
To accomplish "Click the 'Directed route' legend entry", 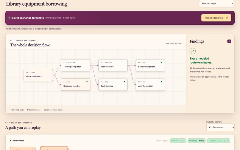I will tap(17, 110).
